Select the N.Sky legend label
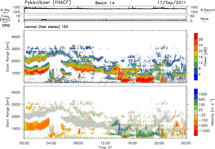The height and width of the screenshot is (149, 215). click(5, 10)
